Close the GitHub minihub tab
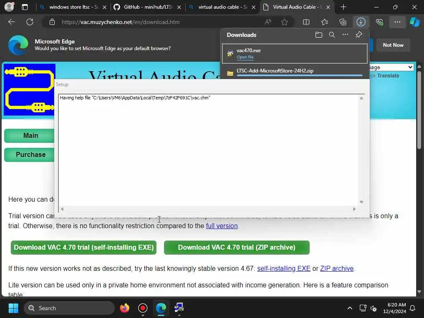This screenshot has width=424, height=318. pos(179,7)
